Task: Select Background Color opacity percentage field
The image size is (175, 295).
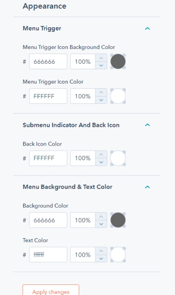Action: 83,220
